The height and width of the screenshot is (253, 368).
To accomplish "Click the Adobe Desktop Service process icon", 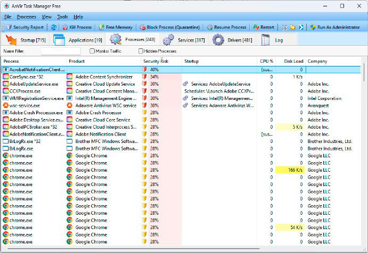I will click(6, 120).
